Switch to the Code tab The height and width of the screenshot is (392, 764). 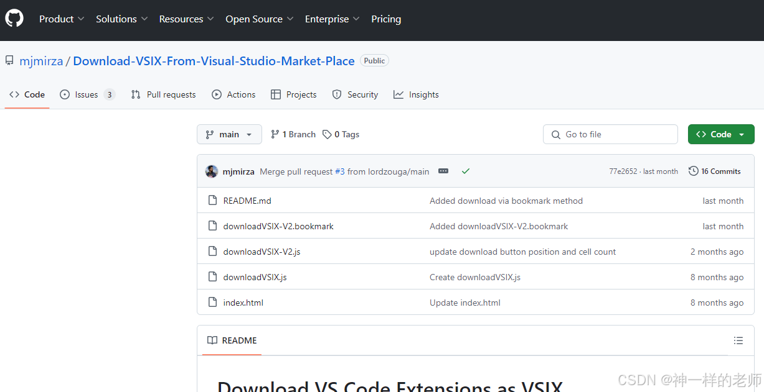tap(27, 94)
